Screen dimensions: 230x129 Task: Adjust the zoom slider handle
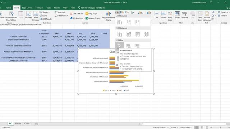point(220,128)
